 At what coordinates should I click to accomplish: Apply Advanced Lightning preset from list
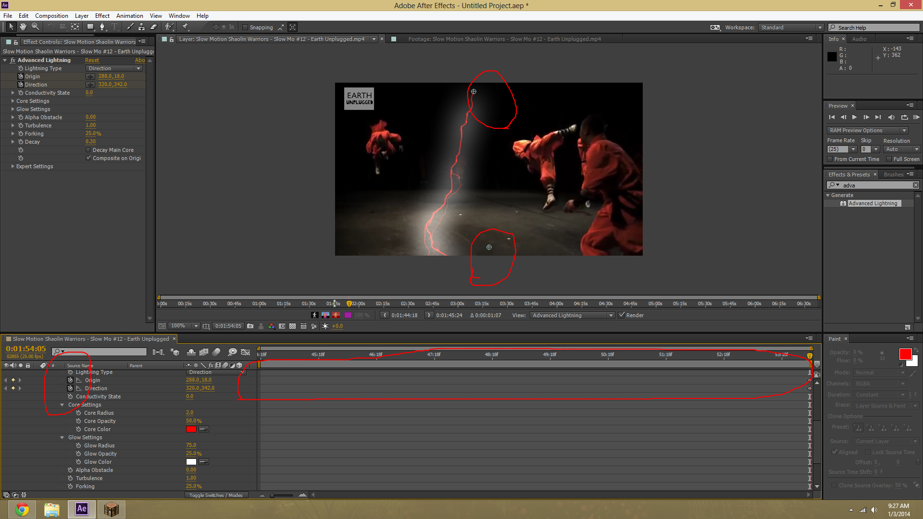[x=873, y=203]
